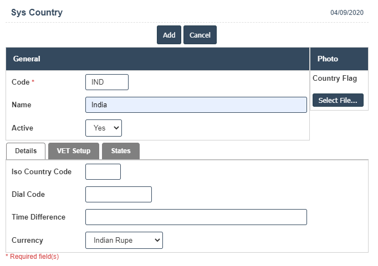Screen dimensions: 378x266
Task: Click the Code field containing IND
Action: (107, 82)
